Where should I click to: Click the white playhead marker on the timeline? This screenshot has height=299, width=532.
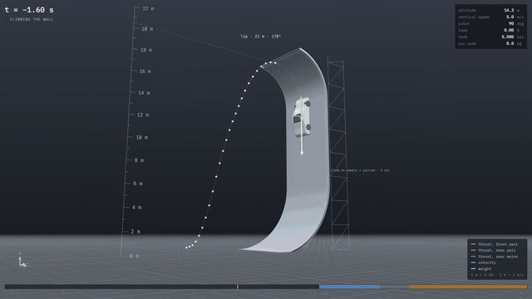click(x=238, y=287)
